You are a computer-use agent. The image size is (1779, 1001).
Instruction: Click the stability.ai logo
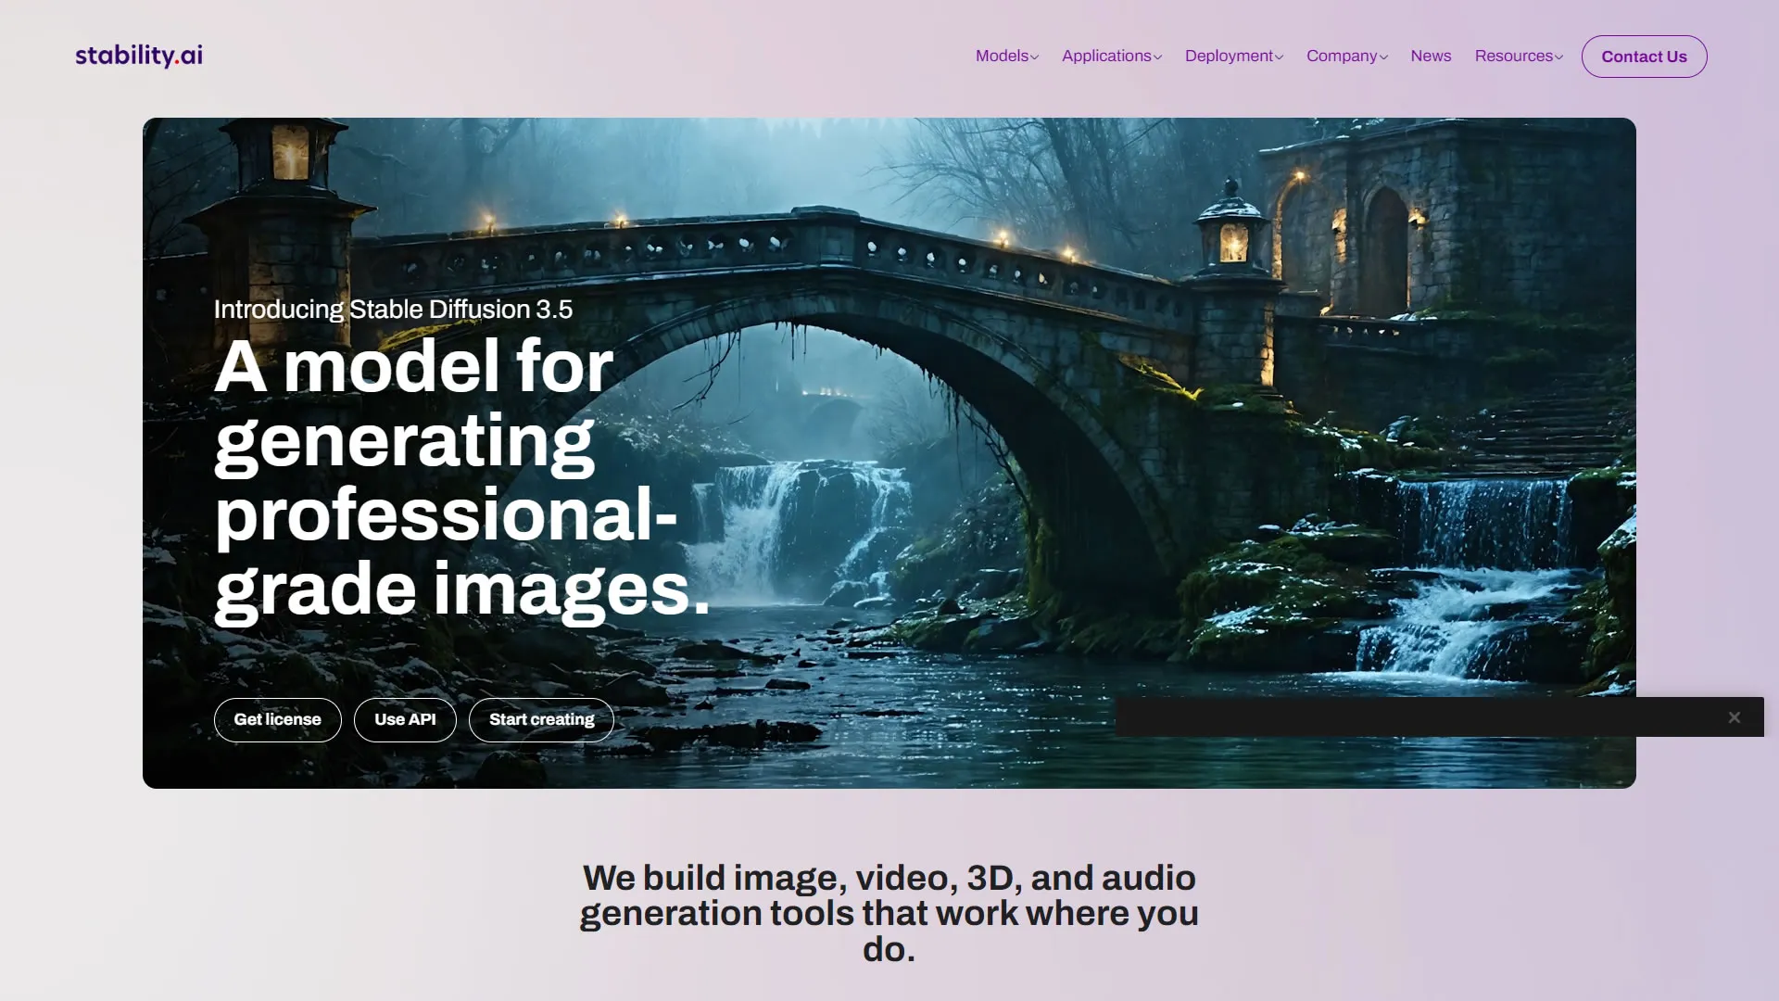[x=139, y=56]
